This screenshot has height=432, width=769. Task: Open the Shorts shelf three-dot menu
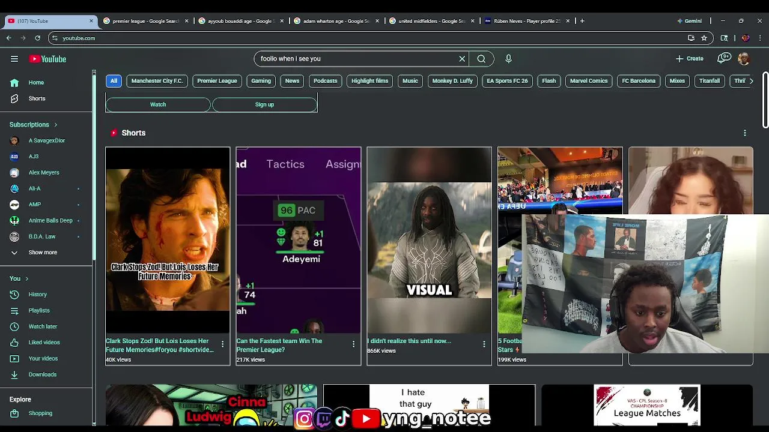coord(745,133)
